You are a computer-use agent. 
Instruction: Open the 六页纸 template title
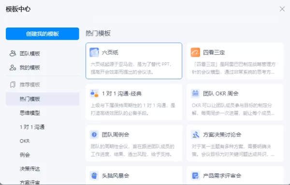110,53
